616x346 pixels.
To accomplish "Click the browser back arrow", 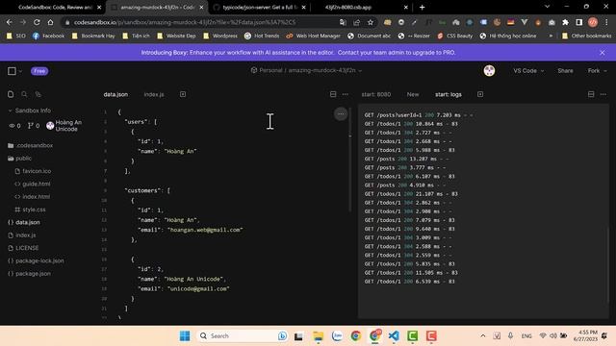I will [10, 22].
